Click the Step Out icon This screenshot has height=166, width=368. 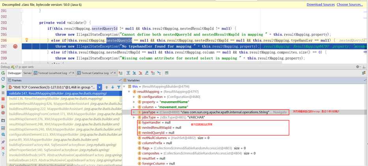[x=147, y=73]
